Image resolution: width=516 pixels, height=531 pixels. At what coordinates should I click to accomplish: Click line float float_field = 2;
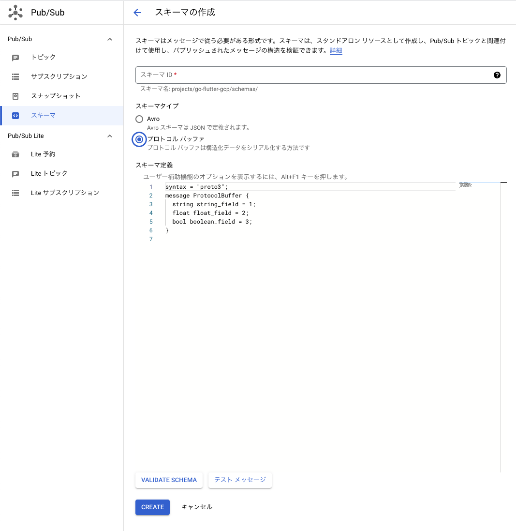coord(210,213)
